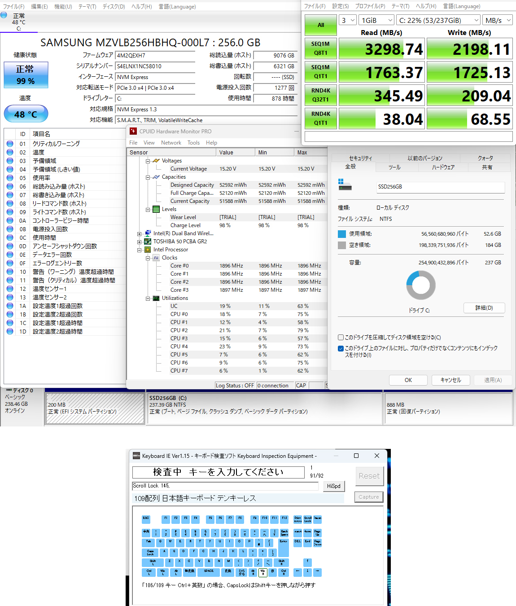Click the blue status orb for 使用時間 row 0C
Viewport: 516px width, 606px height.
[x=10, y=237]
